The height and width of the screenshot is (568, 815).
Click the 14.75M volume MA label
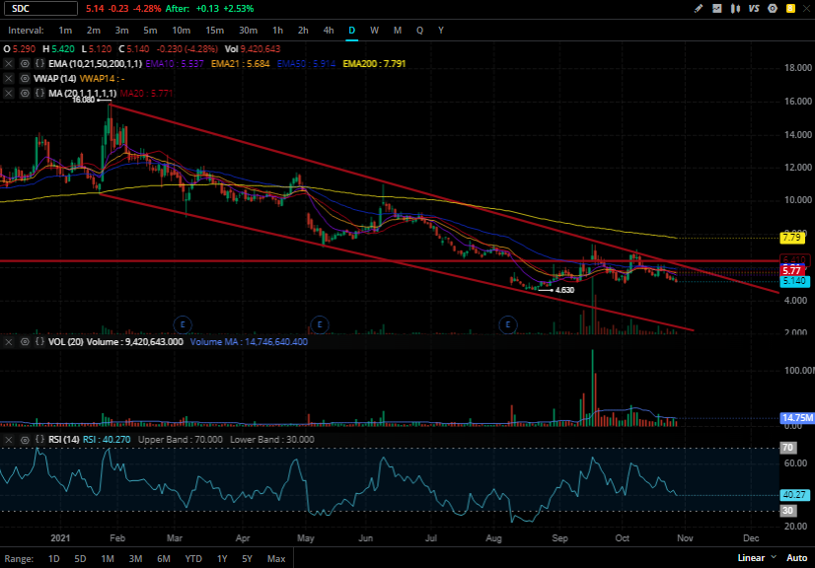797,418
